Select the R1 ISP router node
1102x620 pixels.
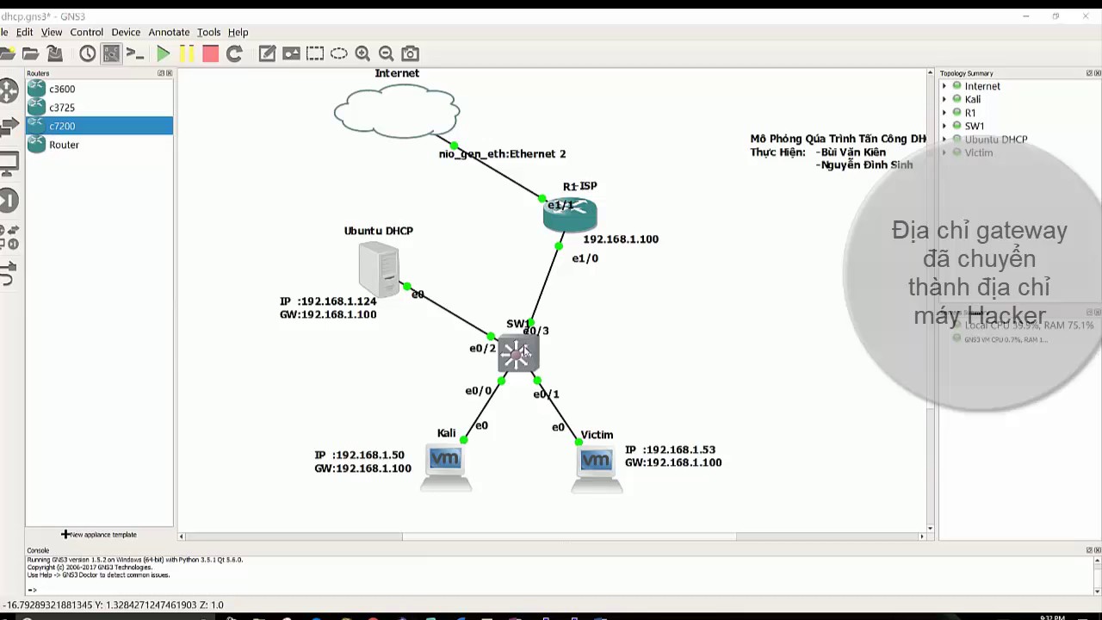[570, 214]
